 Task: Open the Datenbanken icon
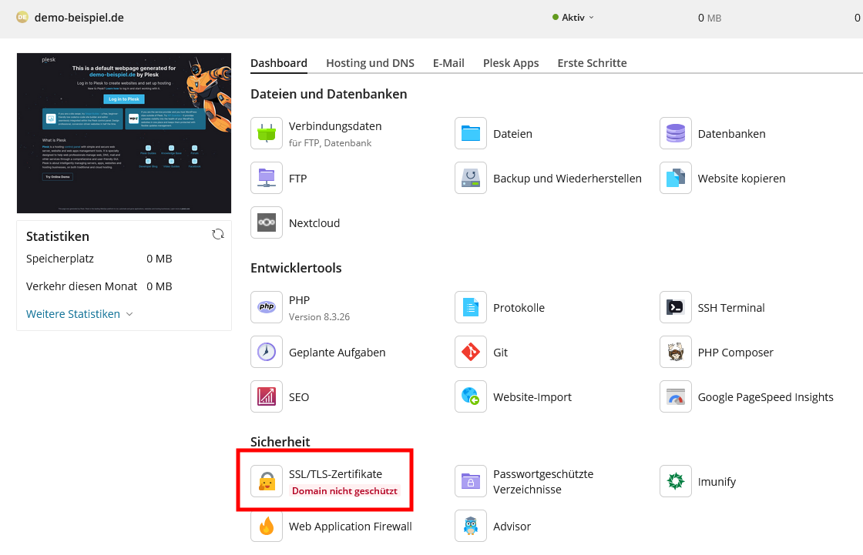[675, 133]
